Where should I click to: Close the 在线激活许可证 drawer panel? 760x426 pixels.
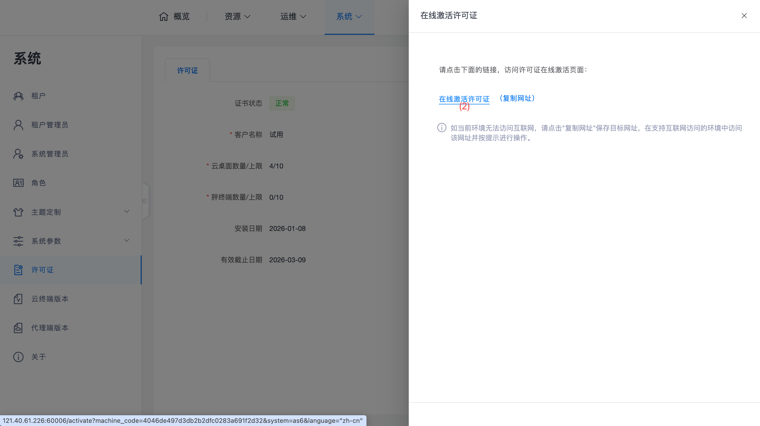pos(744,16)
